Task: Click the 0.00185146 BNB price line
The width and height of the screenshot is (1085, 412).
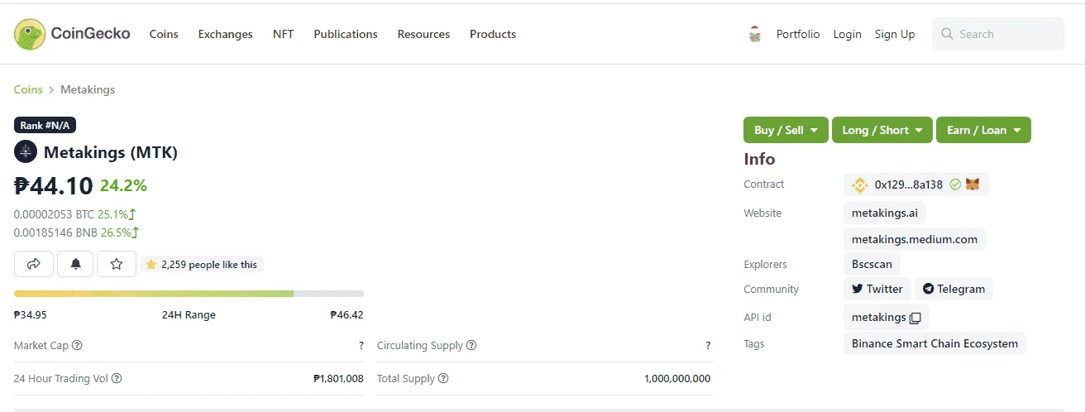Action: pyautogui.click(x=77, y=232)
